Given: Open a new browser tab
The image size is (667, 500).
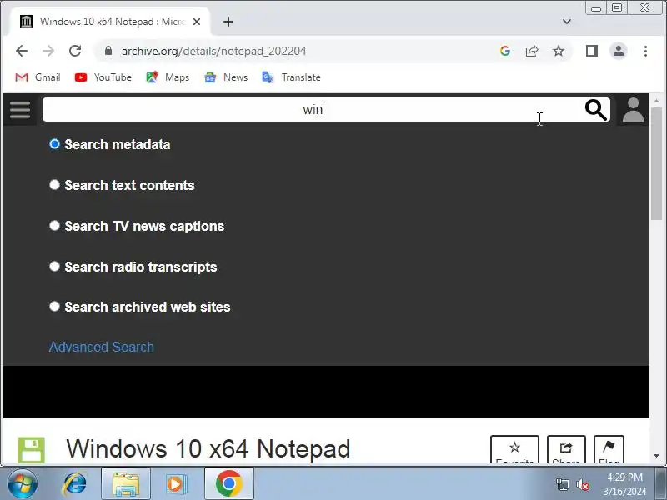Looking at the screenshot, I should (228, 22).
